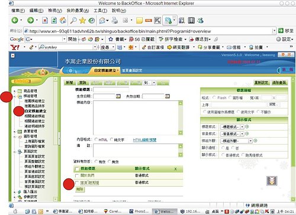
Task: Open the 到 page jump dropdown
Action: (149, 83)
